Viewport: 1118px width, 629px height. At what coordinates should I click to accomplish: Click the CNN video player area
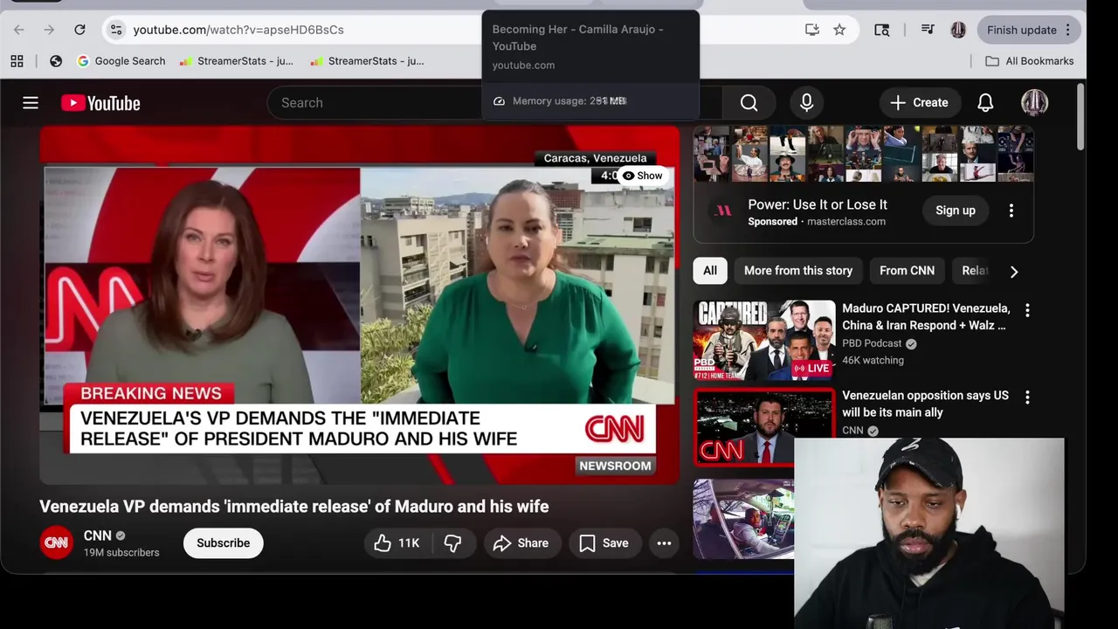359,306
